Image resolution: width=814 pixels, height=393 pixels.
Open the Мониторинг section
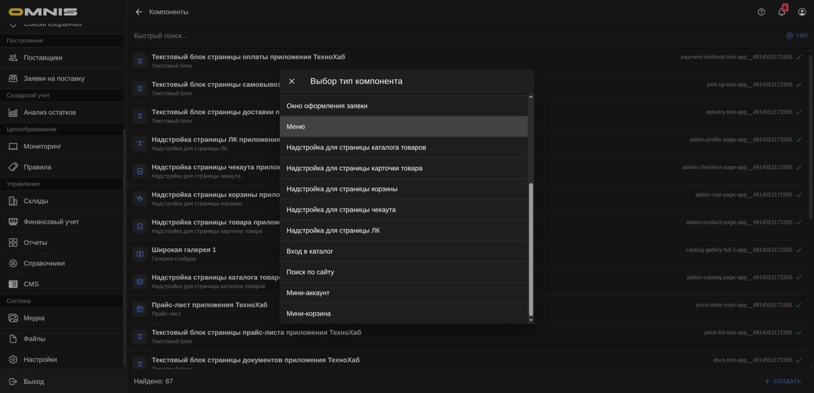[42, 146]
